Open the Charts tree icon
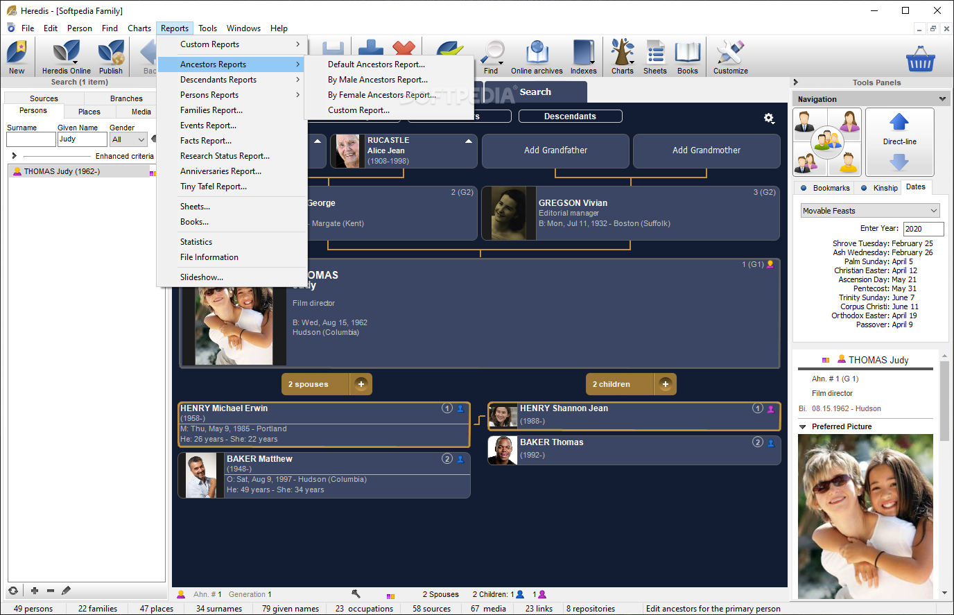 click(x=623, y=57)
